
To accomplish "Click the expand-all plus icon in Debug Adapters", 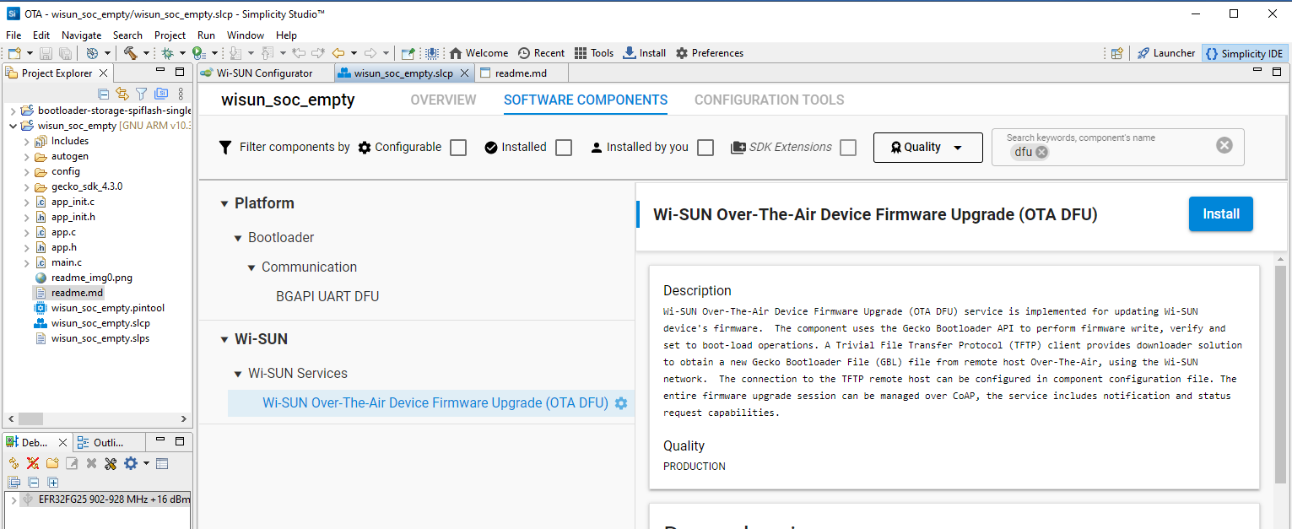I will tap(52, 483).
